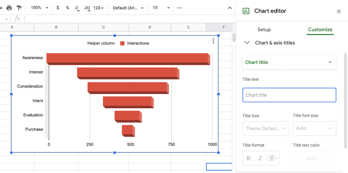Switch to the Setup tab
The image size is (348, 173).
(x=264, y=30)
